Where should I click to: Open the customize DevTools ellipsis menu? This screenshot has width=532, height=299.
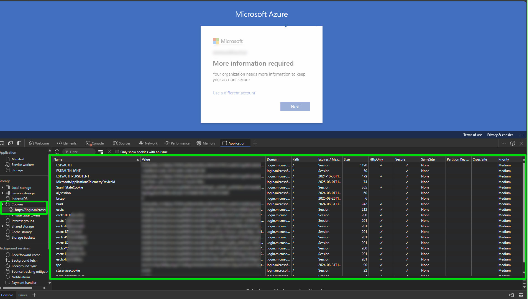[504, 143]
